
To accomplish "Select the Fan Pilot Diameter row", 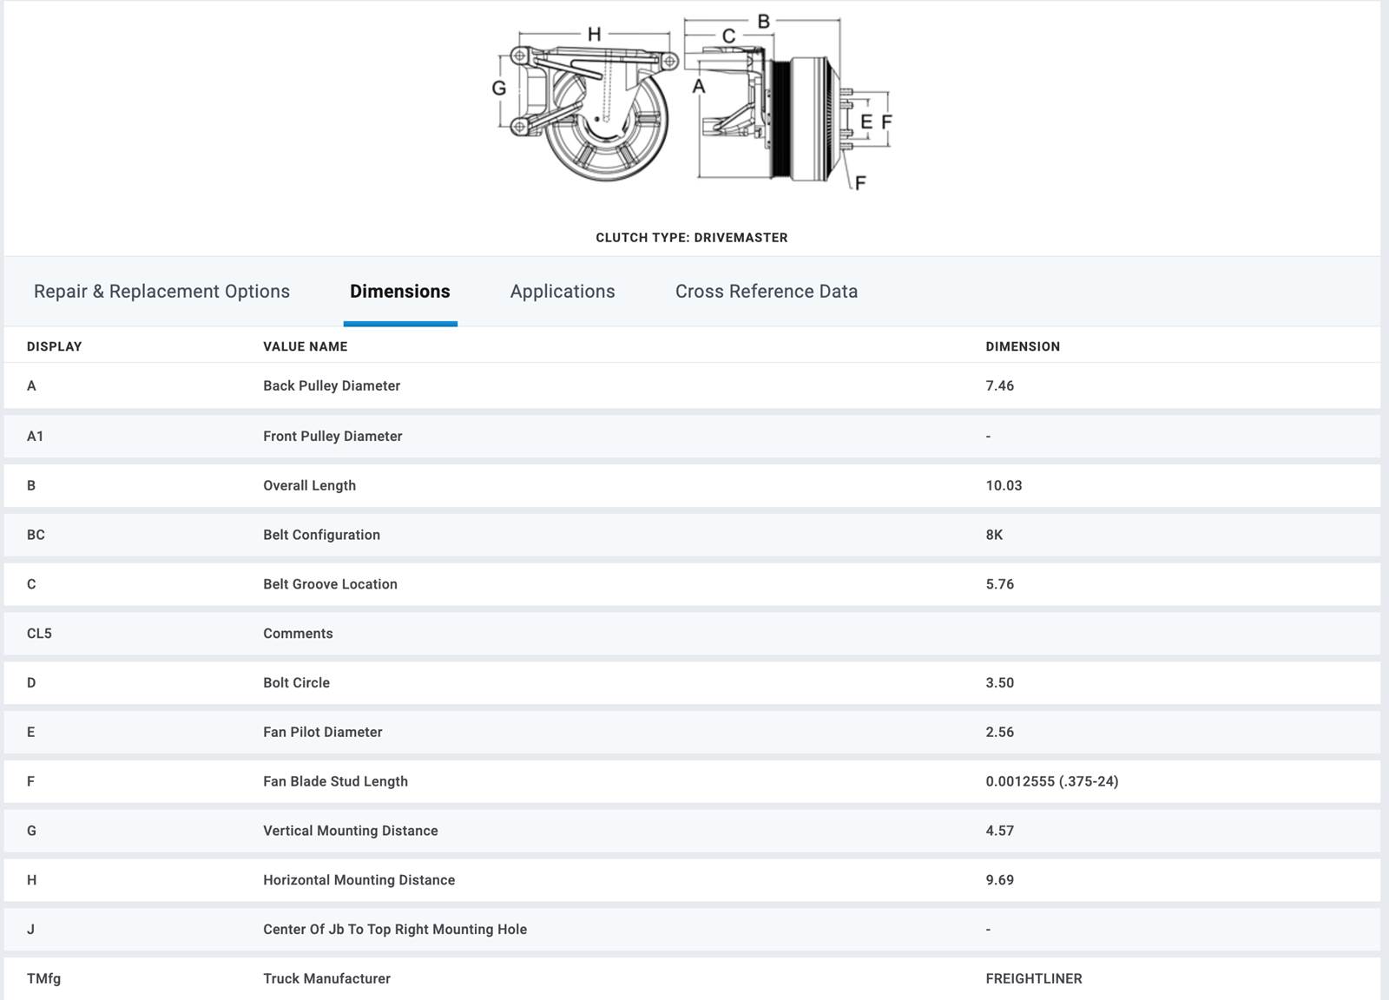I will (x=322, y=733).
